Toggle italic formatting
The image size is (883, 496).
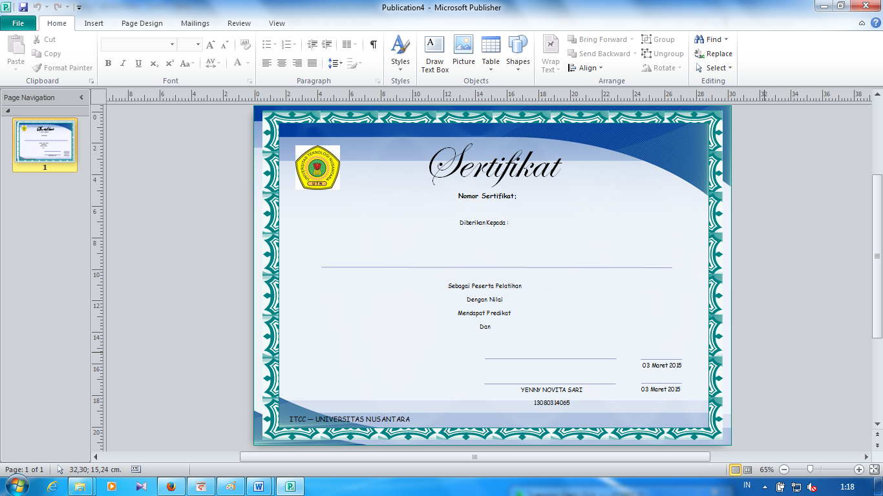click(x=123, y=63)
